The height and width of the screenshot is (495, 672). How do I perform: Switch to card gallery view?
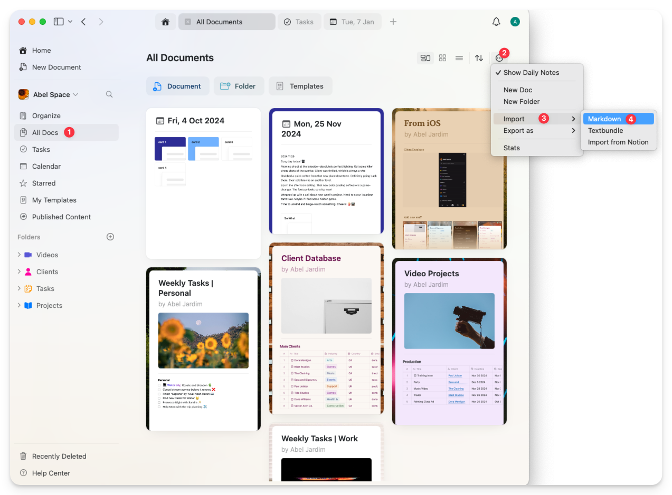[425, 58]
